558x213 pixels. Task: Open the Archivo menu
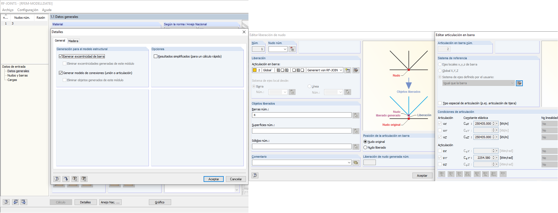click(x=8, y=10)
